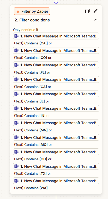
Task: Click Teams icon in CA condition field
Action: [x=16, y=36]
